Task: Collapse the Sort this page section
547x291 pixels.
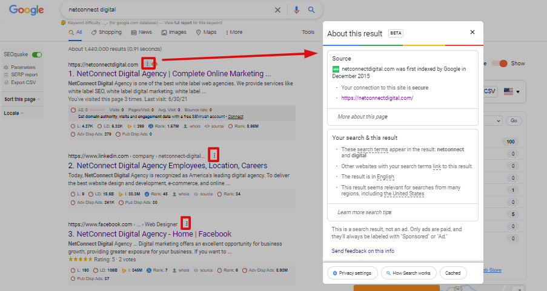Action: [x=22, y=99]
